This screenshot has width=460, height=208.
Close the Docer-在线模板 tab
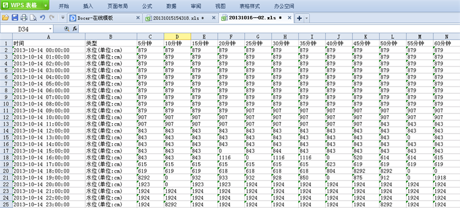[138, 18]
